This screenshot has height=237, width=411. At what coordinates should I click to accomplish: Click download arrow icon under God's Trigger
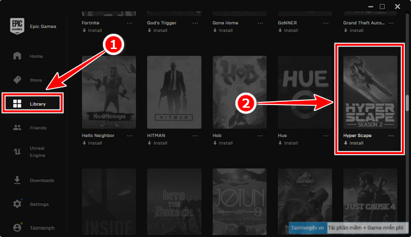(149, 31)
